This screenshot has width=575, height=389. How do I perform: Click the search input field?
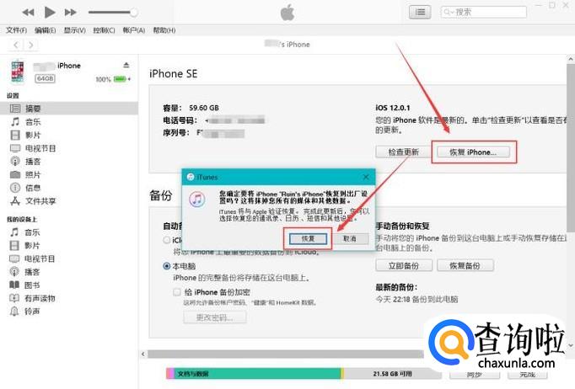[x=484, y=12]
